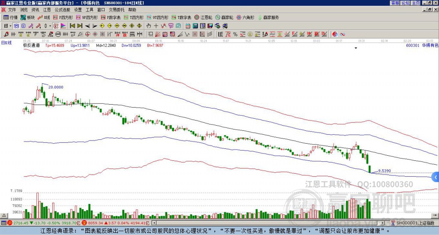
Task: Select the crosshair cursor tool
Action: coord(156,26)
